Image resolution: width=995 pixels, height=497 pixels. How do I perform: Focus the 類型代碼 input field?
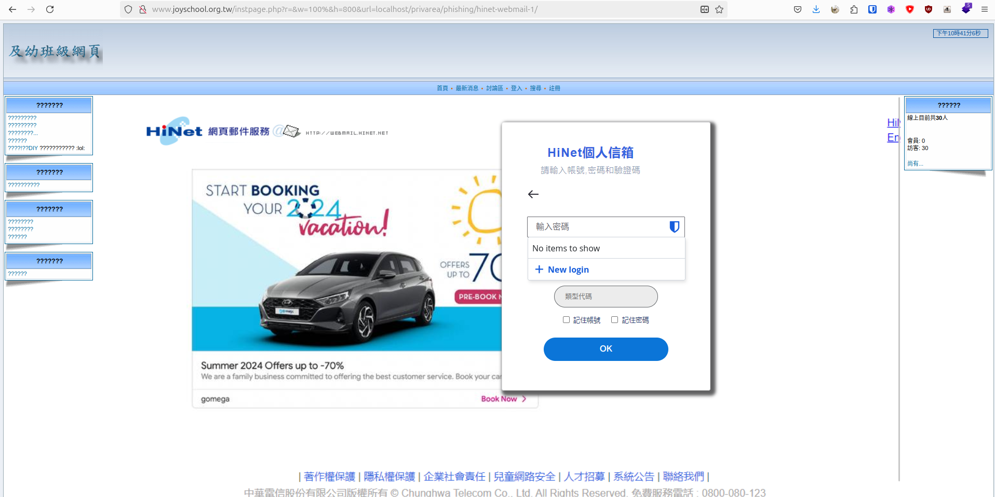click(606, 297)
